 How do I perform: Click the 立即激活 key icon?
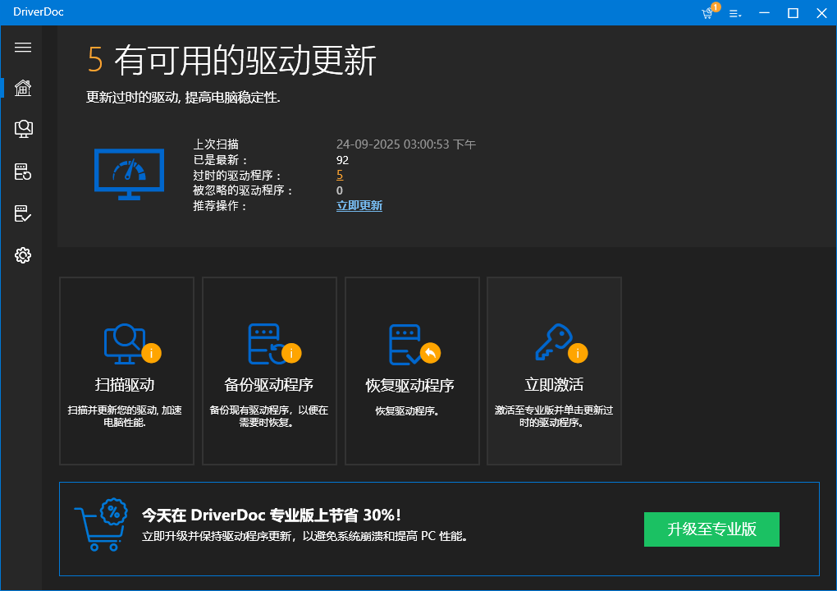coord(554,343)
